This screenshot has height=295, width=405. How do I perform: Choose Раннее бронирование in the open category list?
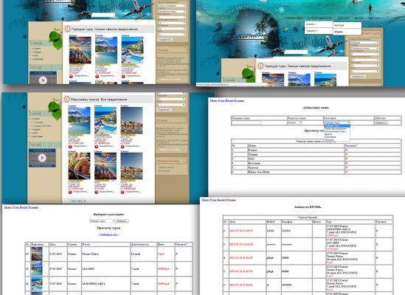pyautogui.click(x=337, y=128)
